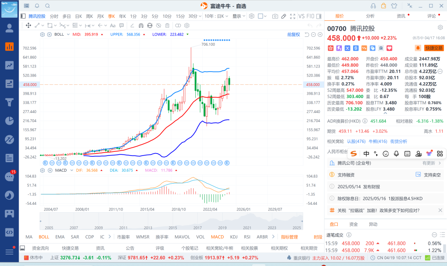Screen dimensions: 447x266
Task: Open the quotes chart sidebar icon
Action: tap(10, 47)
